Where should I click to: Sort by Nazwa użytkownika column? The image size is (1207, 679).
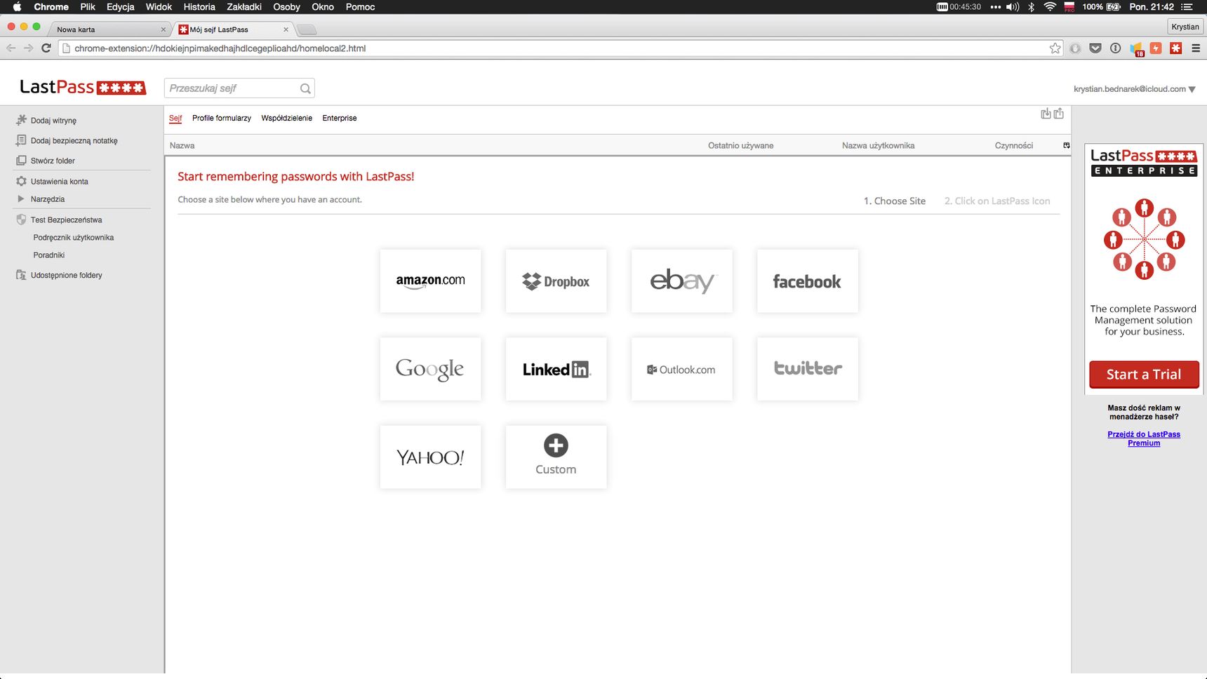(878, 145)
